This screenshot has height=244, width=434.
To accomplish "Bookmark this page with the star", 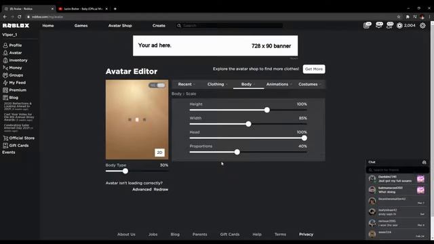I will pyautogui.click(x=399, y=16).
